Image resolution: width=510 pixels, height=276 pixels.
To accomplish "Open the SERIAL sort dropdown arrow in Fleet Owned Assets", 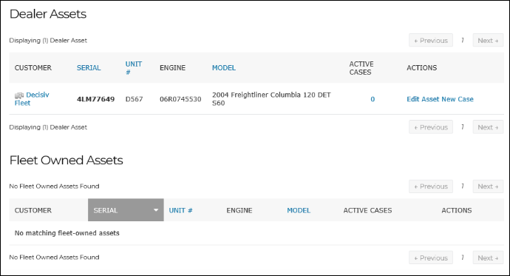I will [156, 210].
